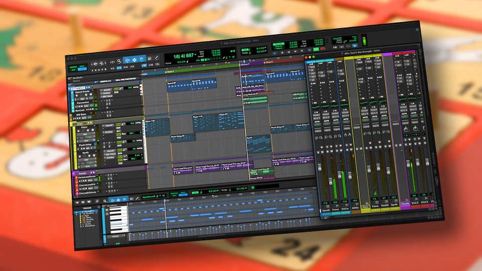Mute the Xpand Drums track
The image size is (482, 271).
pos(91,94)
